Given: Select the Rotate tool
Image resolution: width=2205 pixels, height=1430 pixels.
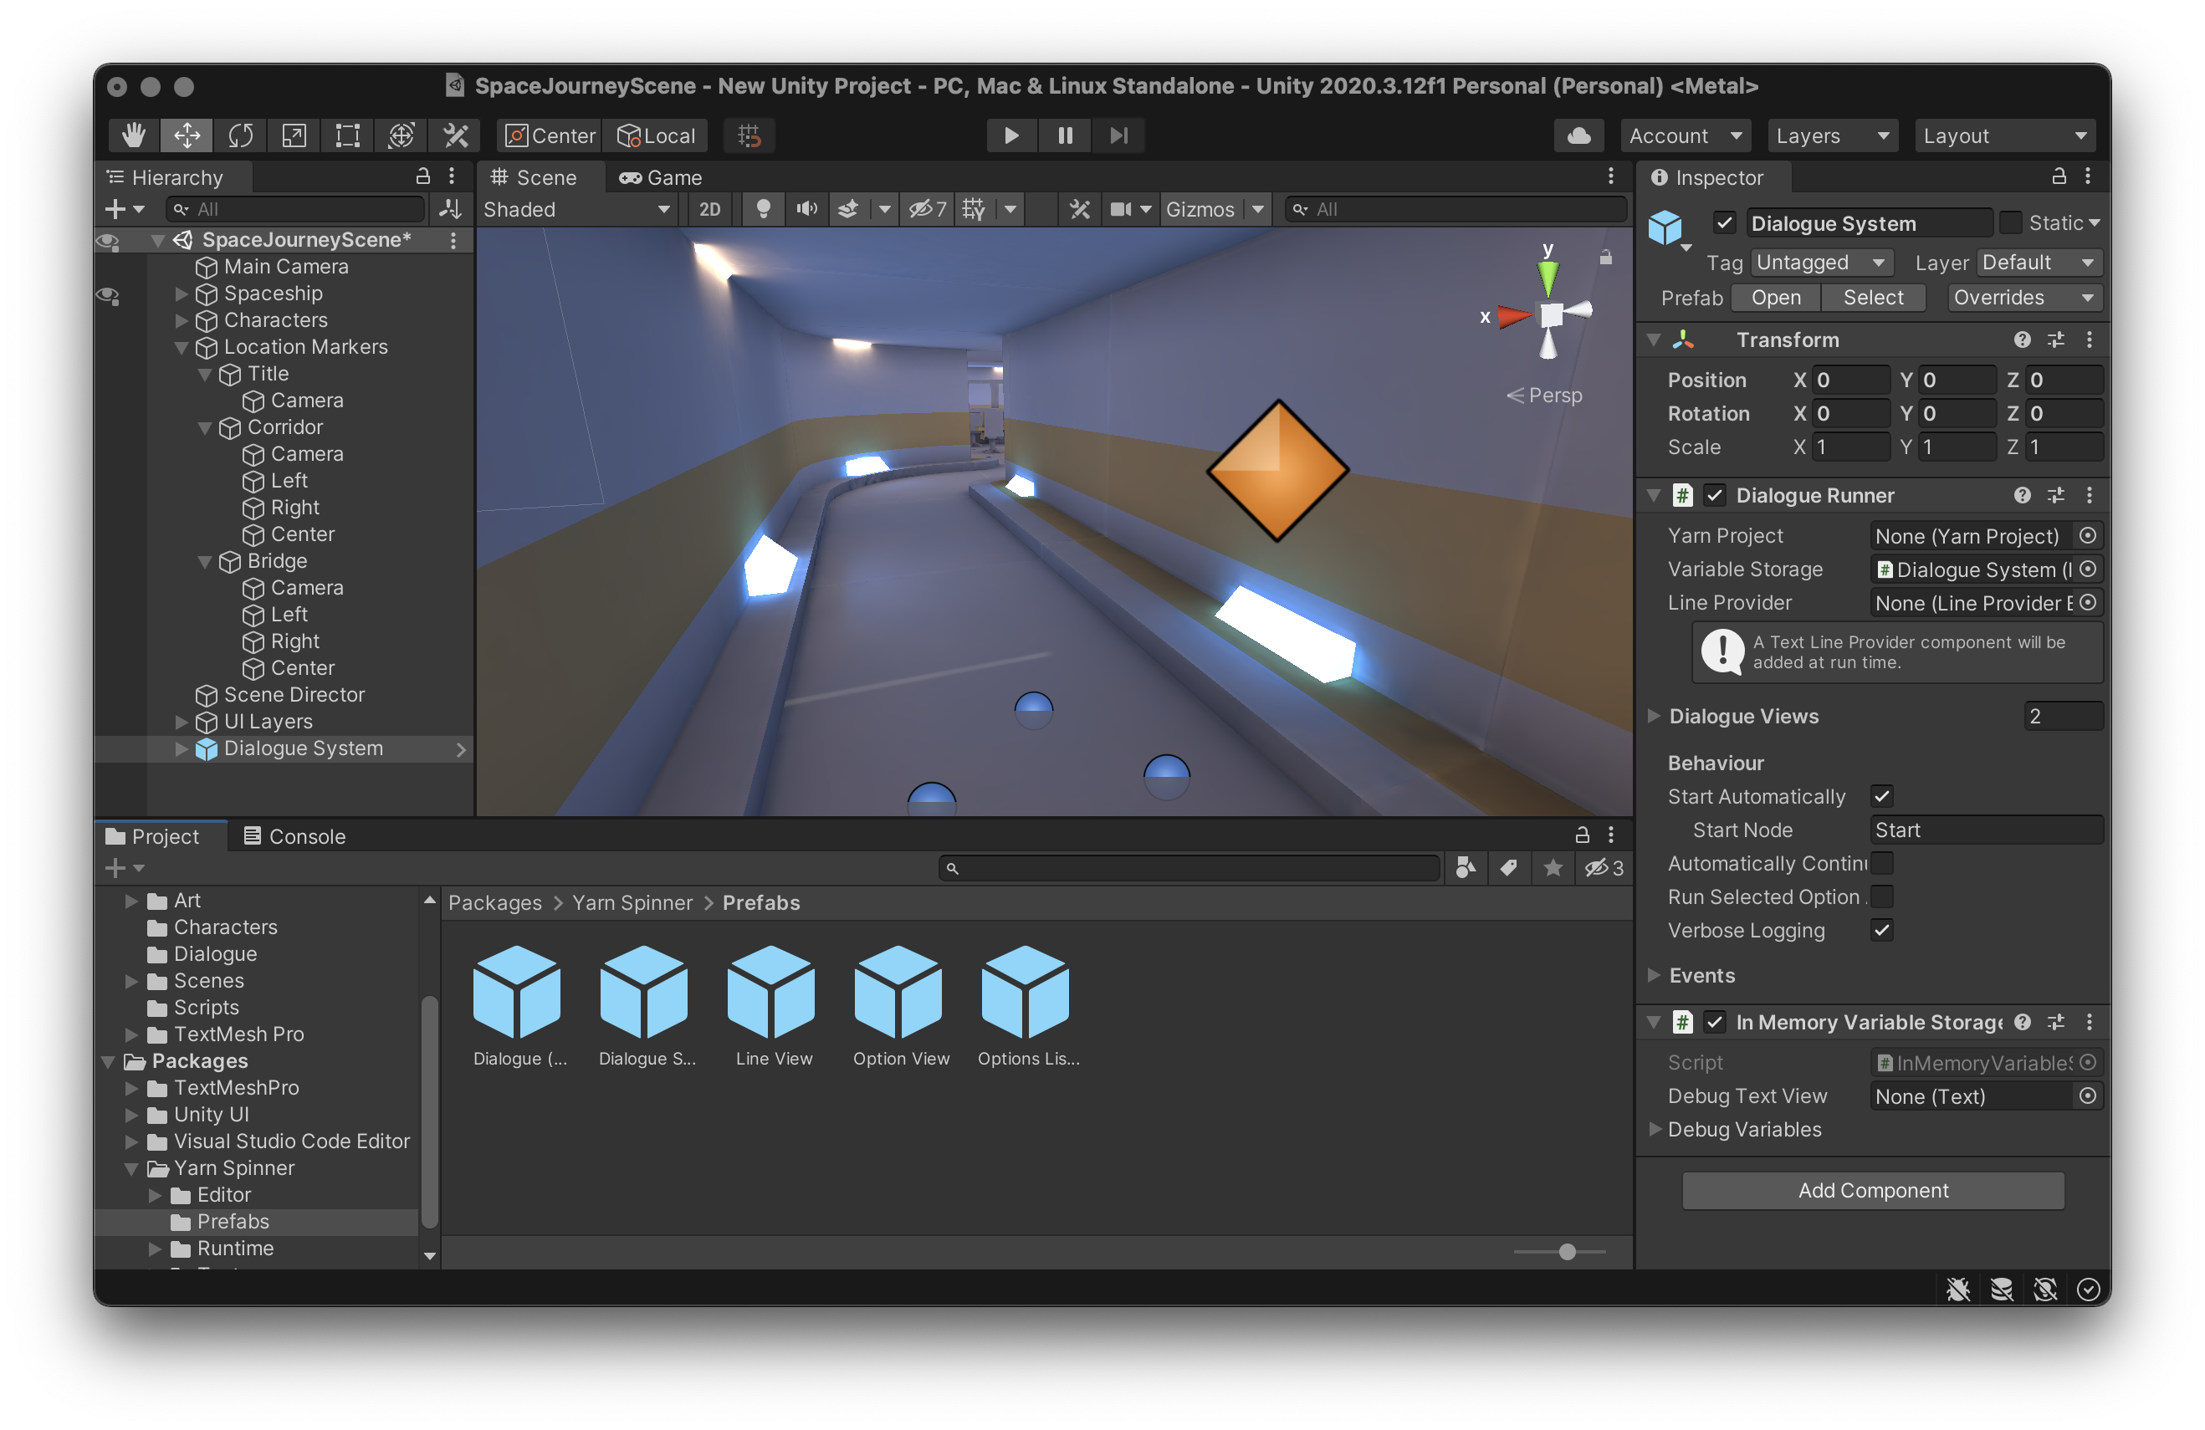Looking at the screenshot, I should pyautogui.click(x=240, y=135).
